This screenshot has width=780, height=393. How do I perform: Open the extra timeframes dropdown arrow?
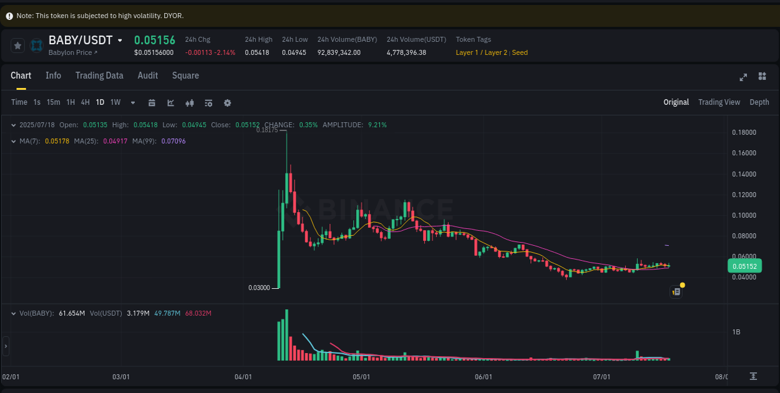pyautogui.click(x=132, y=102)
